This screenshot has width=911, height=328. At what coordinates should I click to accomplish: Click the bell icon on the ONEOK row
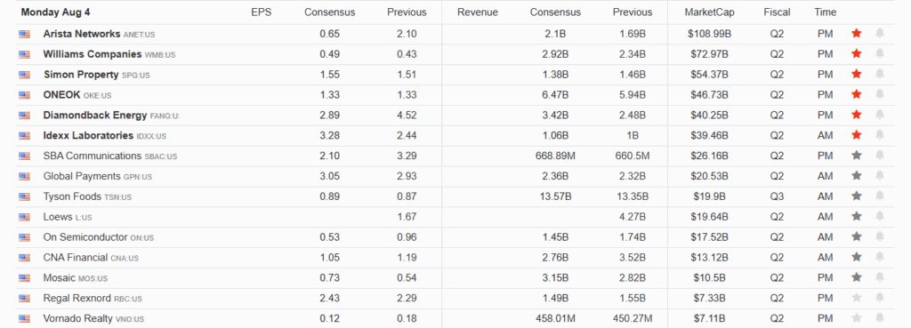tap(880, 94)
